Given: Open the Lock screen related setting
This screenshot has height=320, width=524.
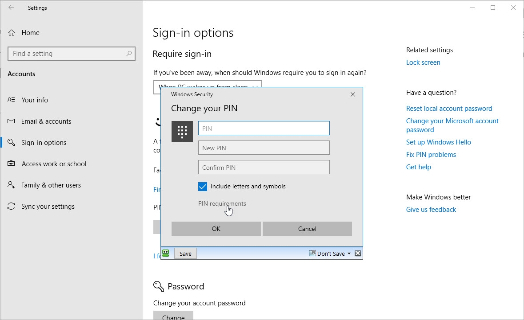Looking at the screenshot, I should click(423, 62).
